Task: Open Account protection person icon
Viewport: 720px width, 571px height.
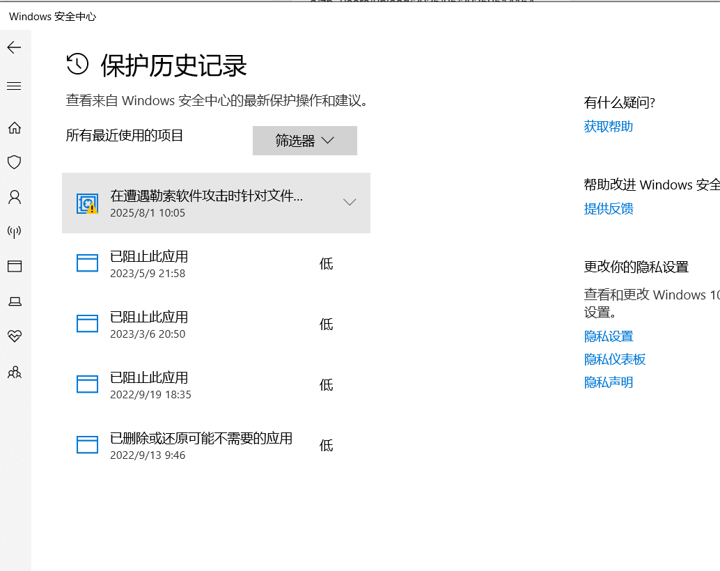Action: click(15, 197)
